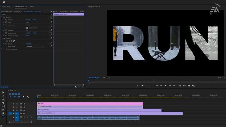Open Comparison View in Program monitor

coord(193,86)
